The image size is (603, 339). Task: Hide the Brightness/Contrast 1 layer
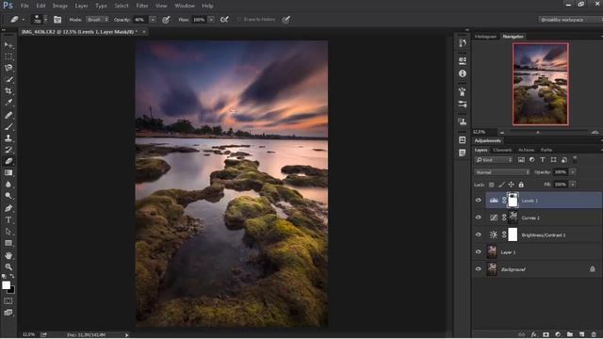pyautogui.click(x=479, y=234)
